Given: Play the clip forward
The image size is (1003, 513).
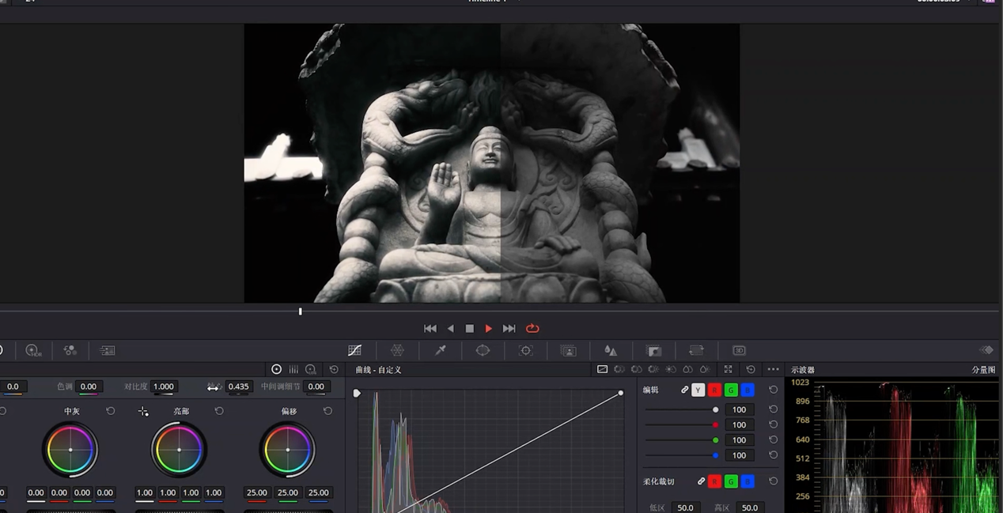Looking at the screenshot, I should pos(489,328).
